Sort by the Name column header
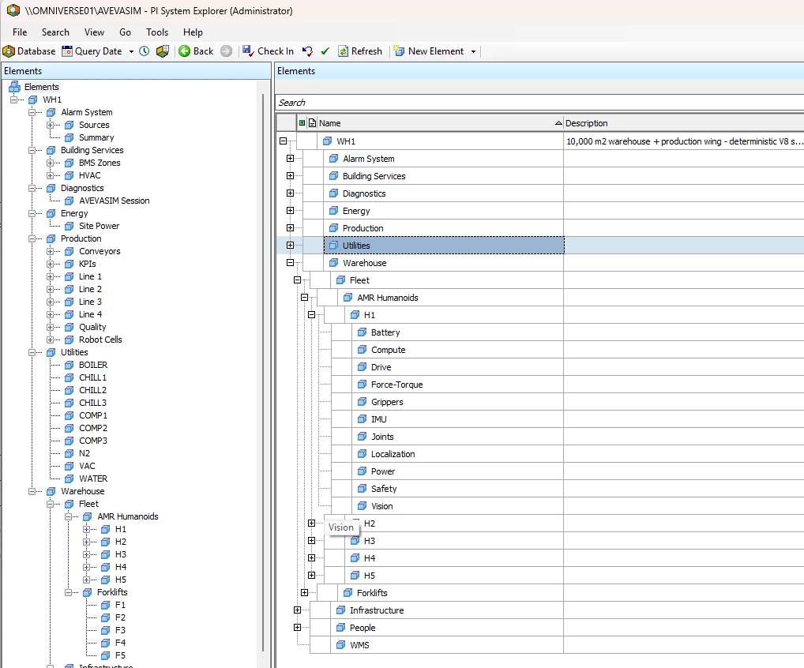 (440, 123)
